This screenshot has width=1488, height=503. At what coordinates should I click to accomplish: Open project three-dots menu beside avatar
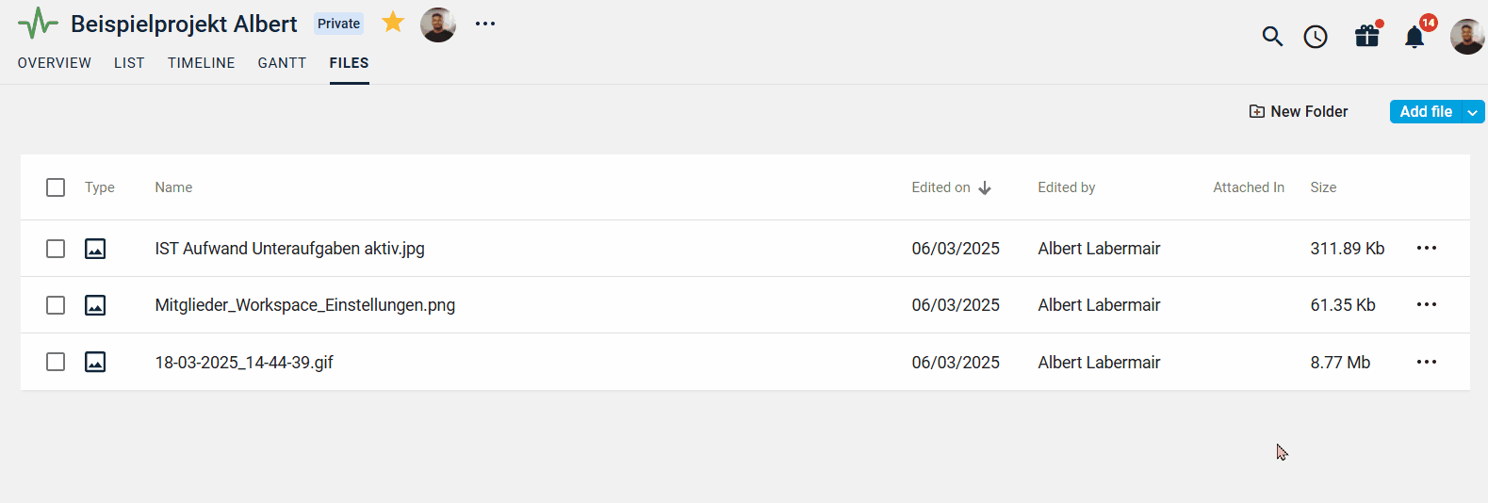tap(485, 24)
